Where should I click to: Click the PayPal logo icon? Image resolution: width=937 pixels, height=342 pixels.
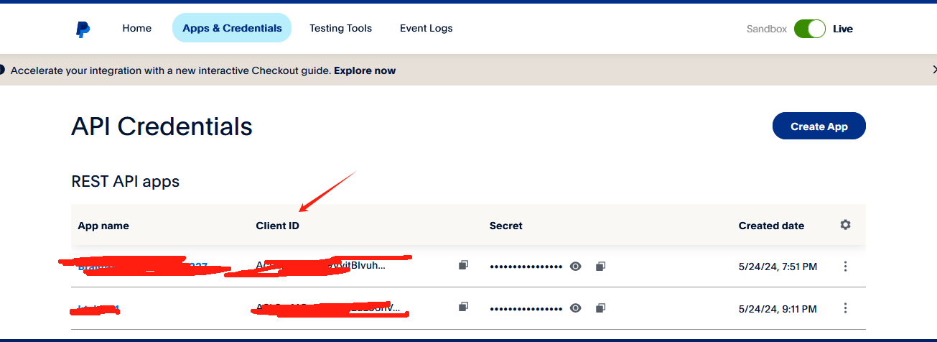click(83, 29)
